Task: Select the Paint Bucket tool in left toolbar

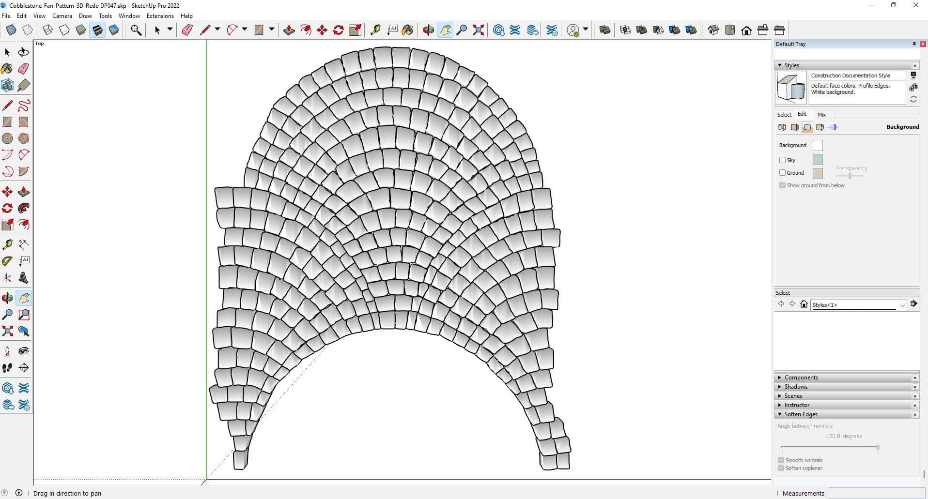Action: [7, 69]
